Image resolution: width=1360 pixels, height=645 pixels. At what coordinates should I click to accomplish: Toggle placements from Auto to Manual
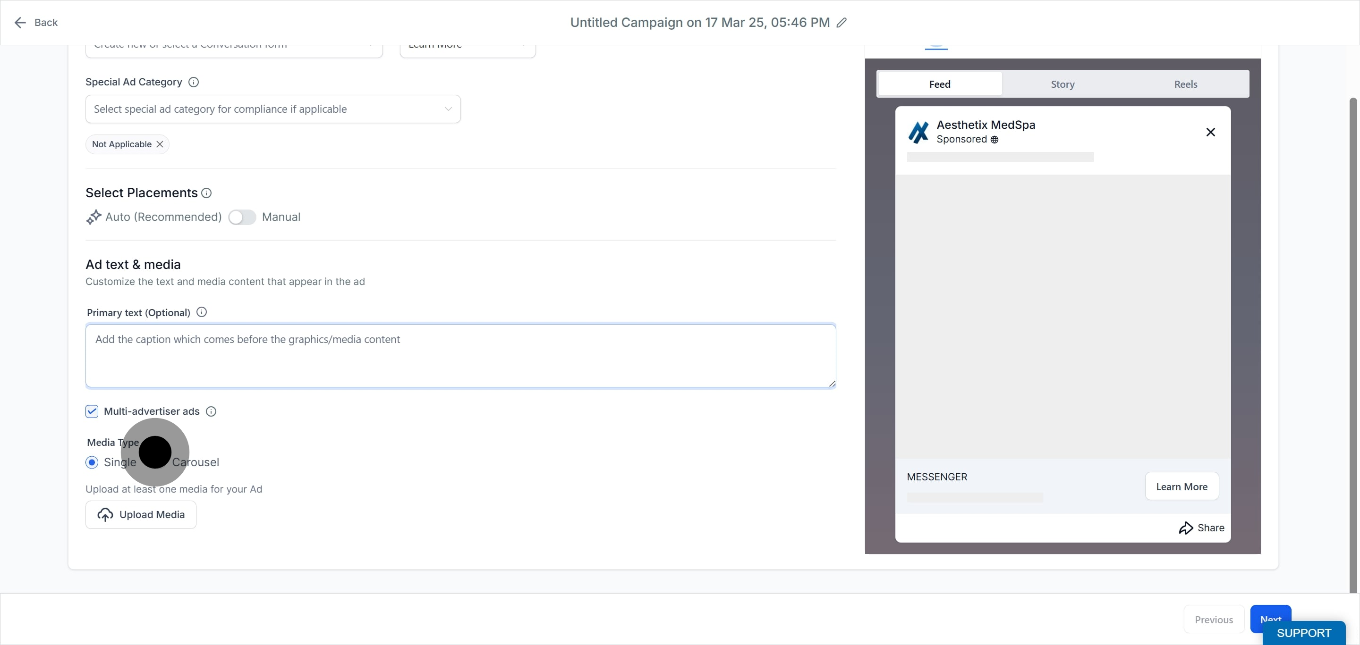[x=242, y=218]
